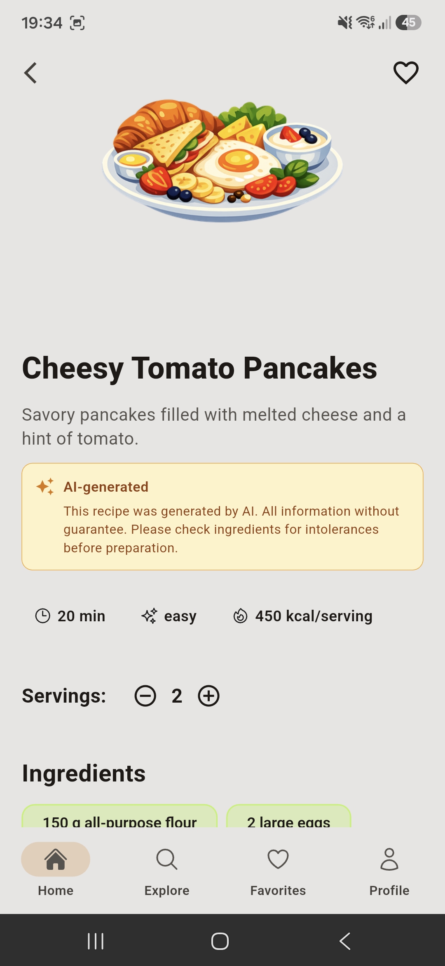Viewport: 445px width, 966px height.
Task: Select the 150 g all-purpose flour chip
Action: 119,816
